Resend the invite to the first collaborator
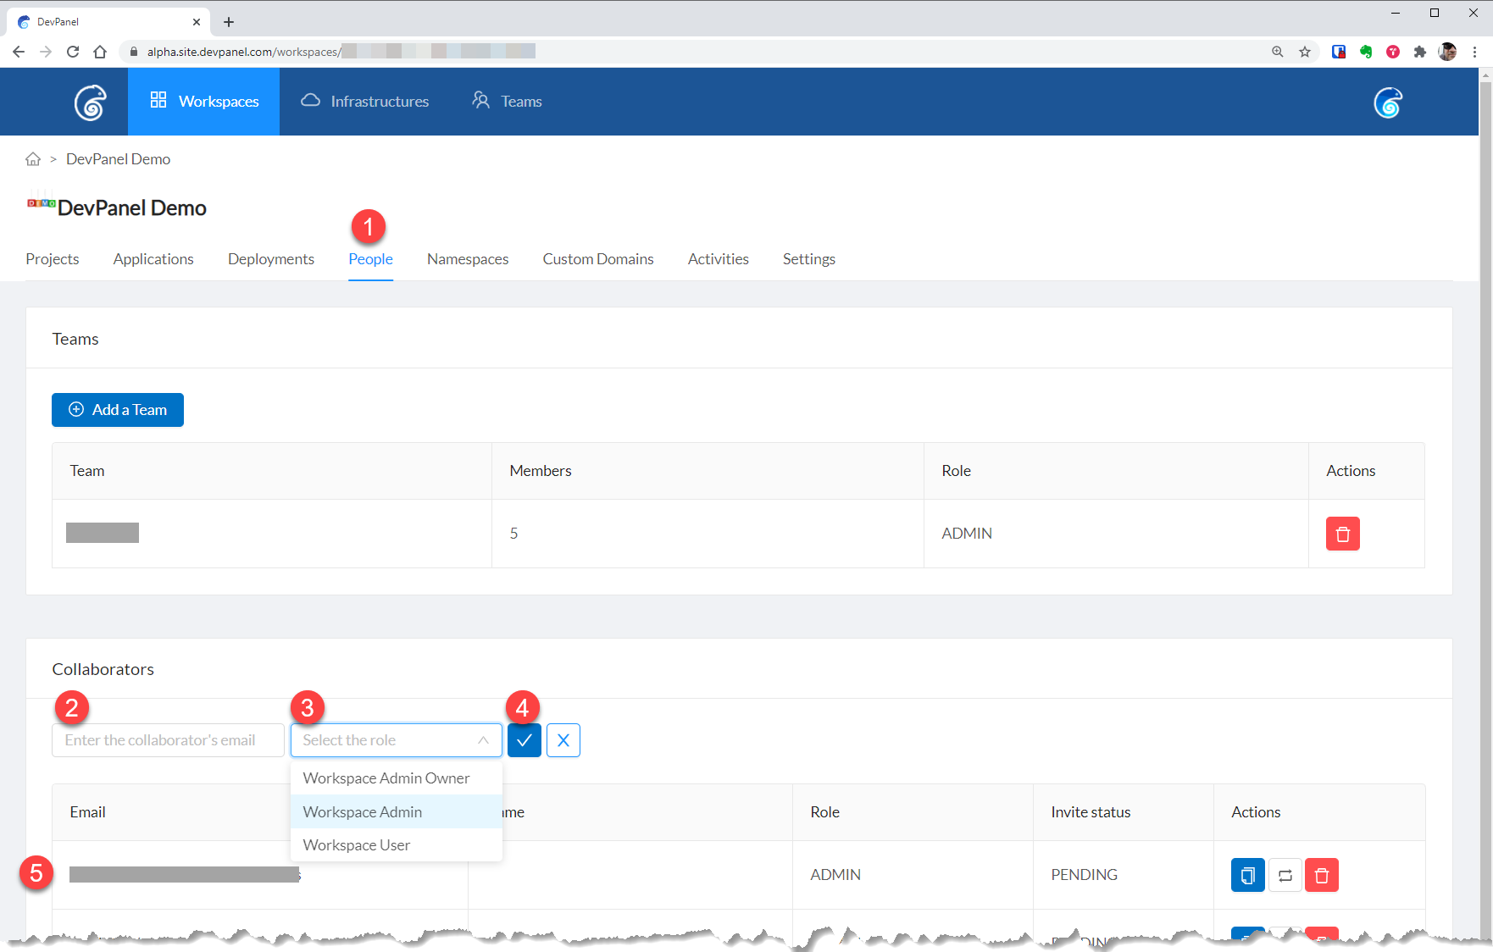This screenshot has height=952, width=1493. click(1285, 875)
